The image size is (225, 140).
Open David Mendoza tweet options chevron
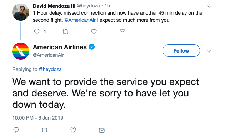coord(209,6)
